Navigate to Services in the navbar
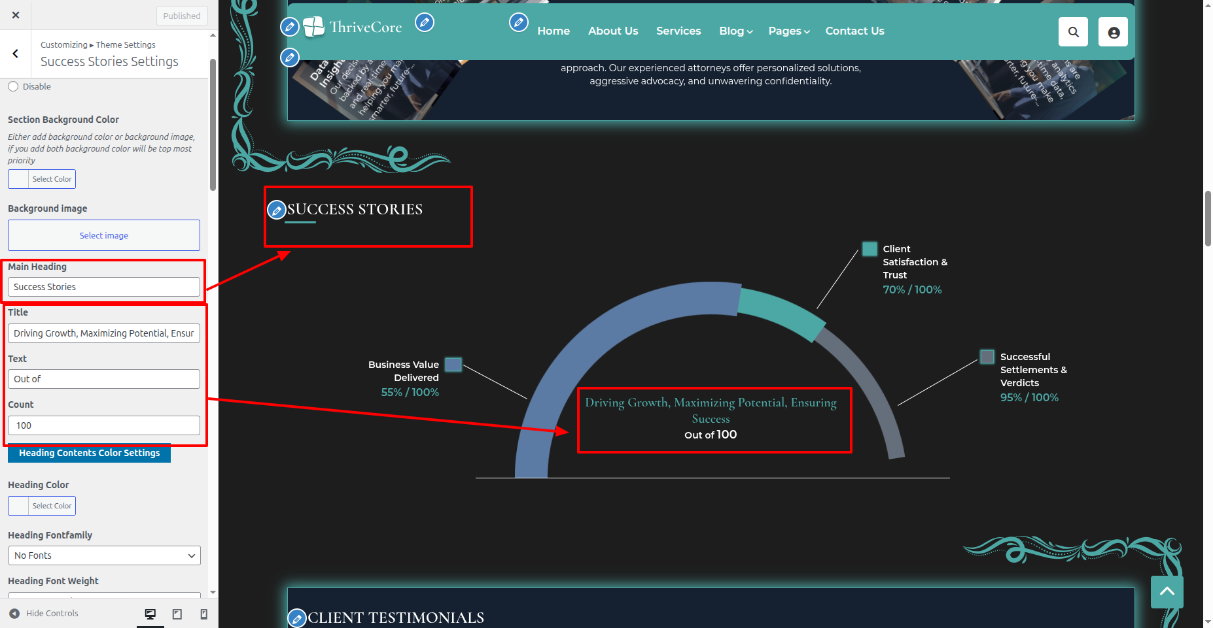 pyautogui.click(x=678, y=31)
